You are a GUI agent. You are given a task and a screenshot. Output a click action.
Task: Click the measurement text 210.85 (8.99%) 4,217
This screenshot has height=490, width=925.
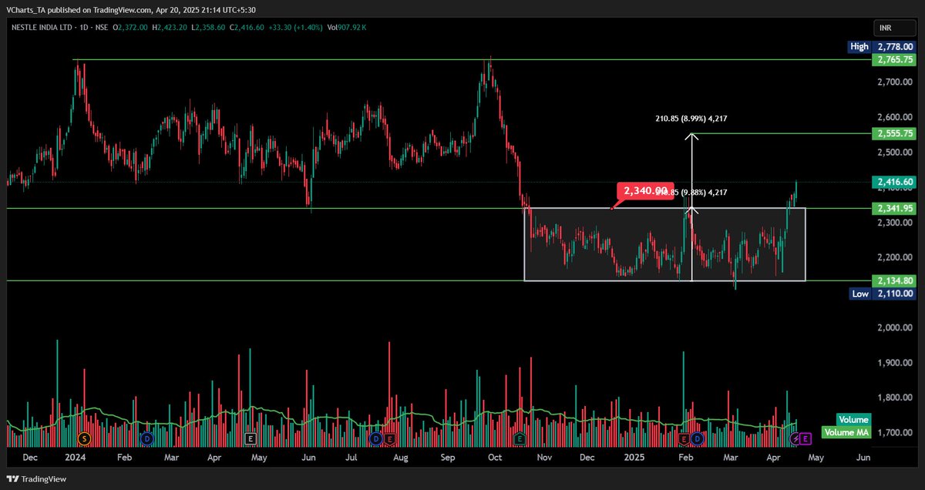(x=691, y=119)
